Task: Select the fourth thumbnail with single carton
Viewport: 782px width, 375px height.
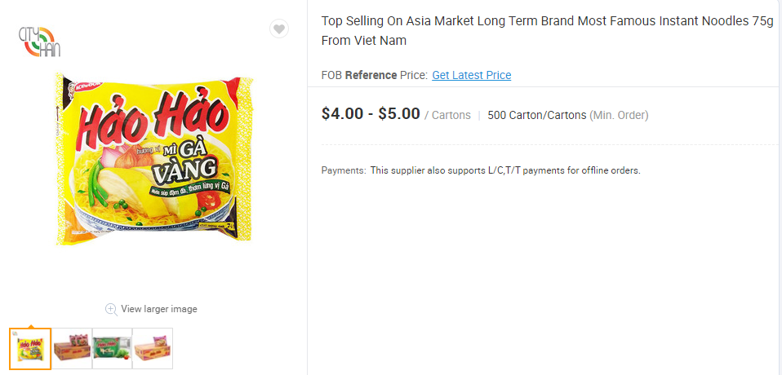Action: pos(153,348)
